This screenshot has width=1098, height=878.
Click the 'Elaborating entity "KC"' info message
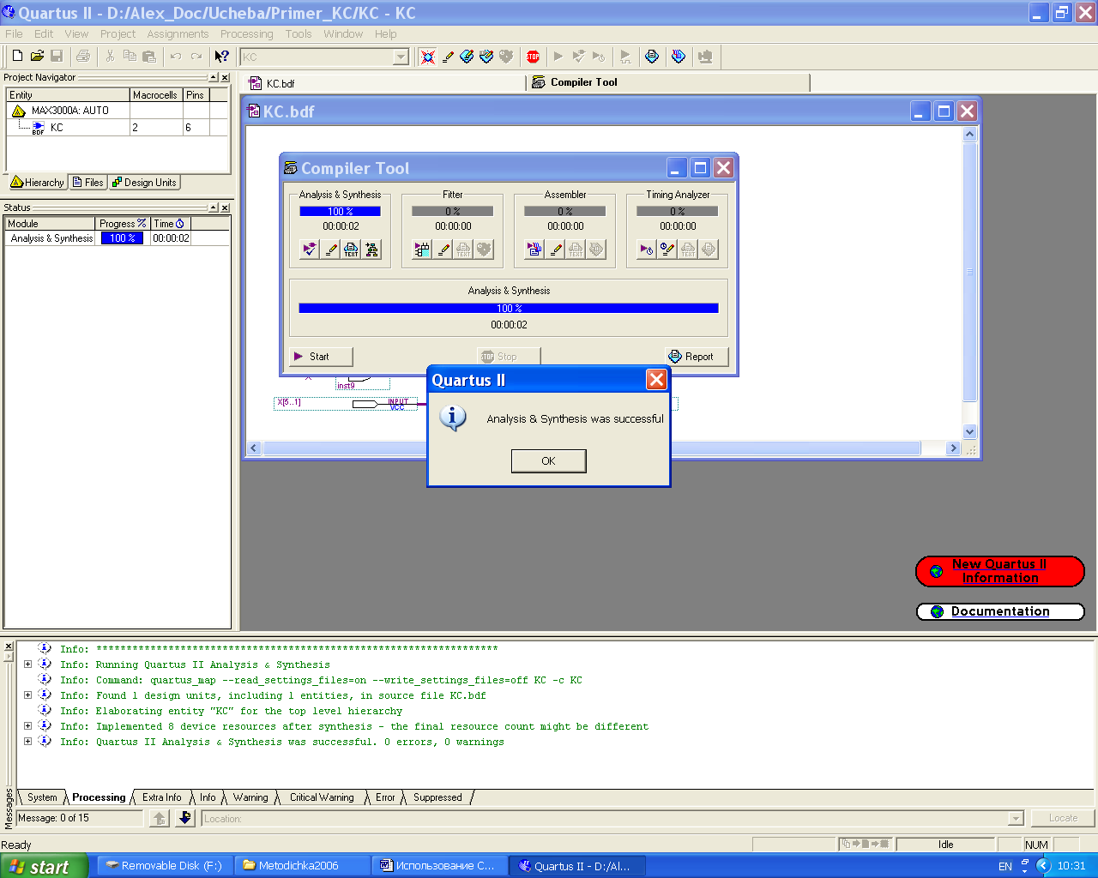pos(249,711)
